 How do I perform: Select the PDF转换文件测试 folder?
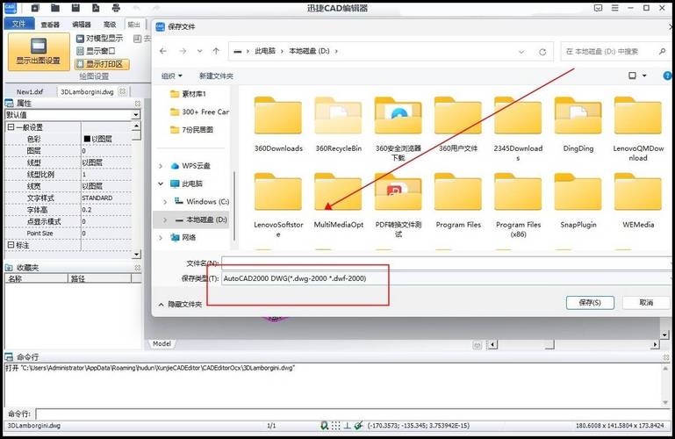[399, 205]
